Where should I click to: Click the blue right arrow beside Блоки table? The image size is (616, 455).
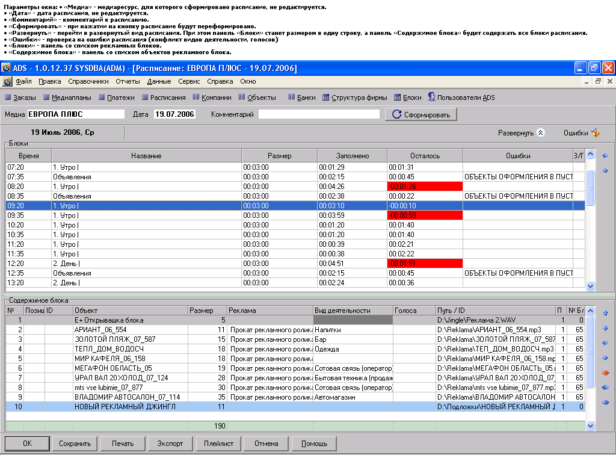[x=605, y=171]
